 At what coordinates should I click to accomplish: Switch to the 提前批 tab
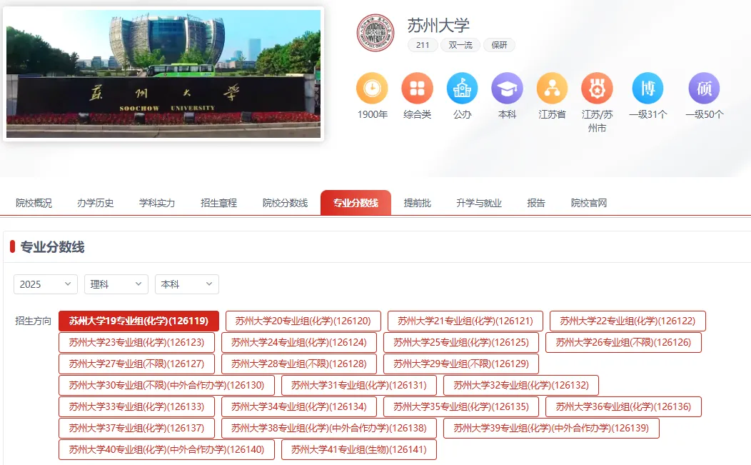coord(417,203)
